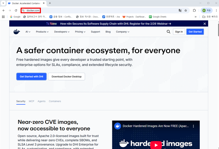Open the apps grid in bookmarks bar
219x149 pixels.
pos(4,17)
